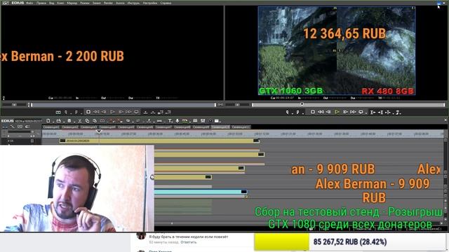Set In point in the Recorder monitor

pos(288,112)
